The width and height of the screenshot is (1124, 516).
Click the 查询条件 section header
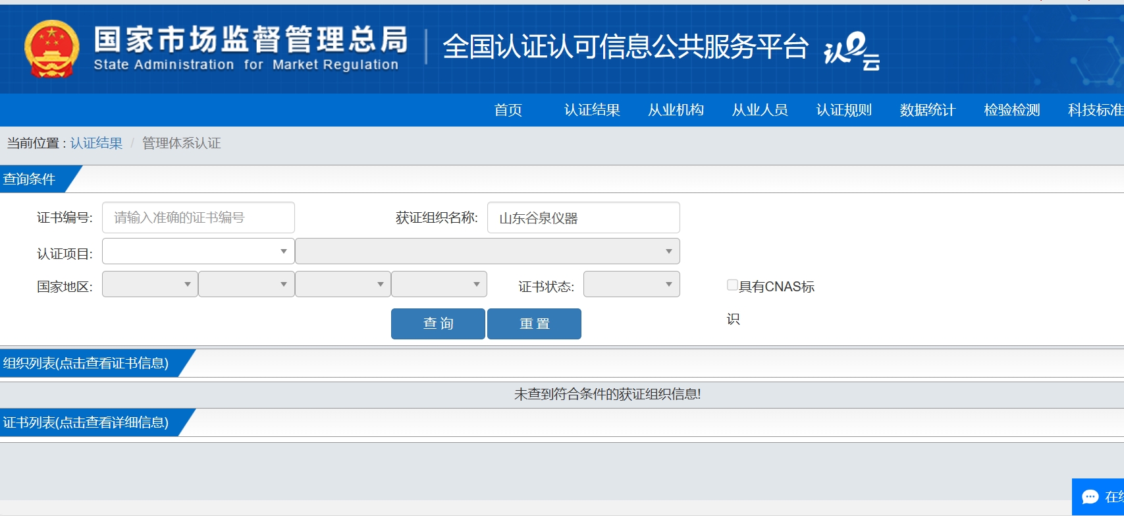[29, 179]
